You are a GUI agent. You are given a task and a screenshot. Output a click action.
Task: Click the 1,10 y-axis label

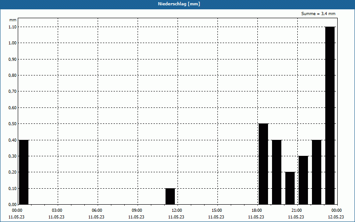12,27
